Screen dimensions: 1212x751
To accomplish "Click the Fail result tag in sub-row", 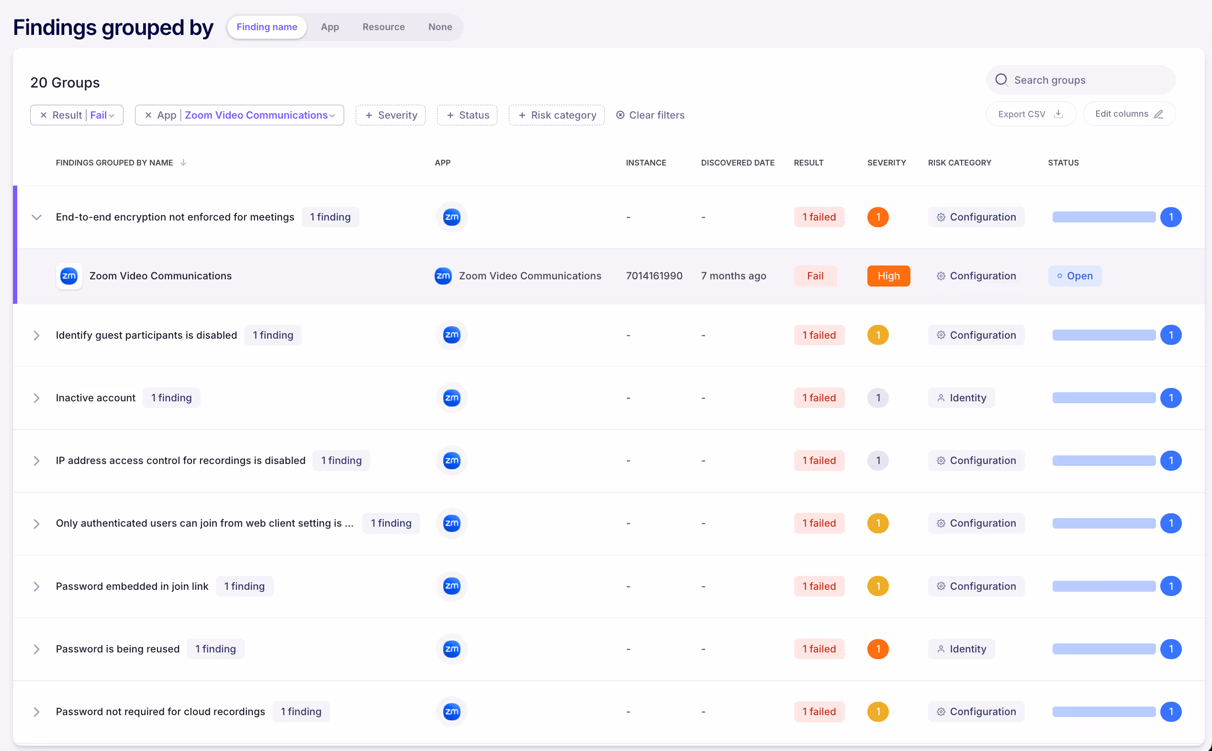I will click(816, 276).
